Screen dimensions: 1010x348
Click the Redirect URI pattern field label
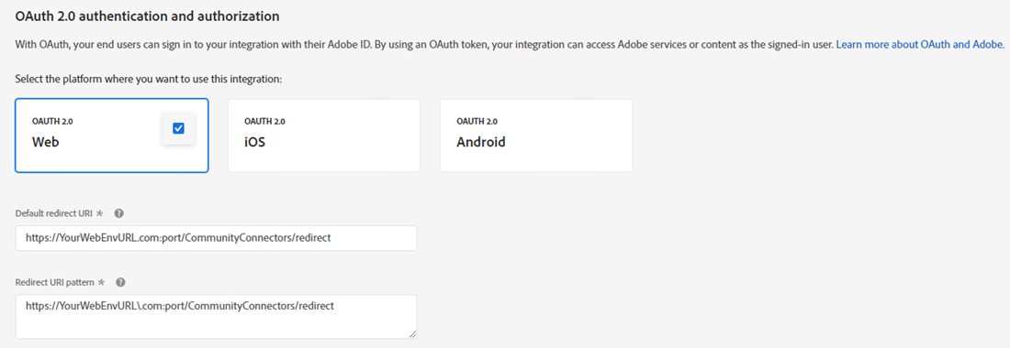tap(55, 282)
